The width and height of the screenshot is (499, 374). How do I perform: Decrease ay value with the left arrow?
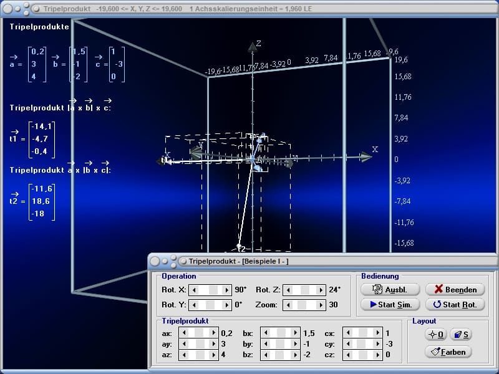[x=184, y=343]
